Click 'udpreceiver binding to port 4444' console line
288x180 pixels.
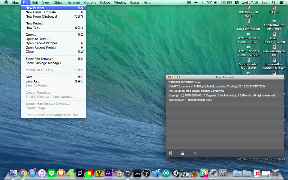click(x=225, y=100)
